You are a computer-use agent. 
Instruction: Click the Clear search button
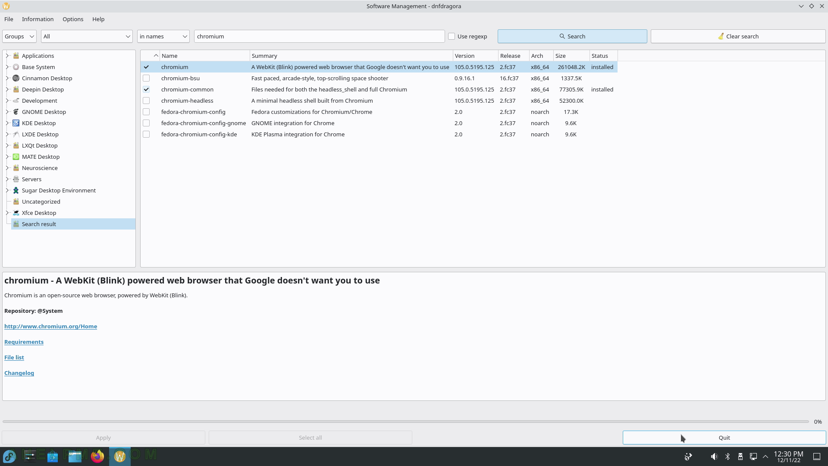(x=738, y=36)
